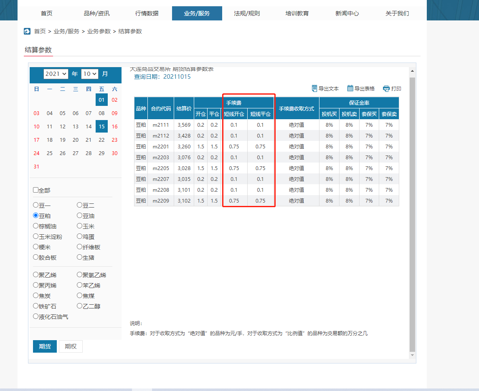Click the 查询日期：20211015 text

[162, 77]
